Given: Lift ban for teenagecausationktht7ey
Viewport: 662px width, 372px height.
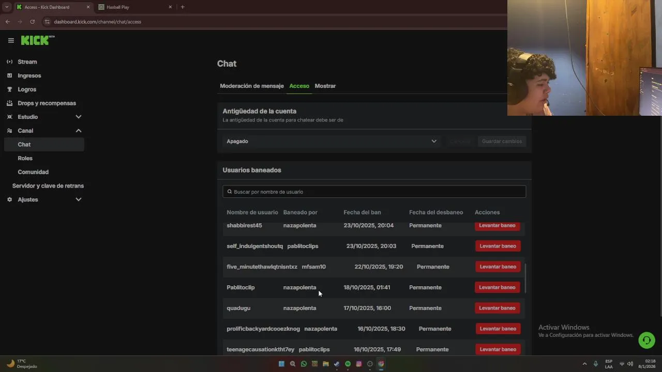Looking at the screenshot, I should click(x=498, y=349).
